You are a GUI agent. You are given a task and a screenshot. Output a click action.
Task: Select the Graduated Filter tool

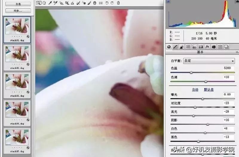pyautogui.click(x=95, y=3)
